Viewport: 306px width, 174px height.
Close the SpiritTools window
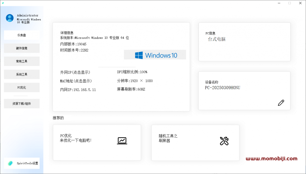300,3
